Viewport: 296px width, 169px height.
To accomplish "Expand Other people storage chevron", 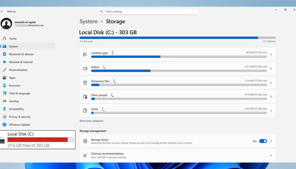I will click(271, 97).
